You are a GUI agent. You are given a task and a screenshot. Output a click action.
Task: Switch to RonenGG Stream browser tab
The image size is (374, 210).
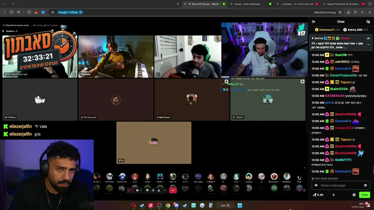pyautogui.click(x=205, y=4)
